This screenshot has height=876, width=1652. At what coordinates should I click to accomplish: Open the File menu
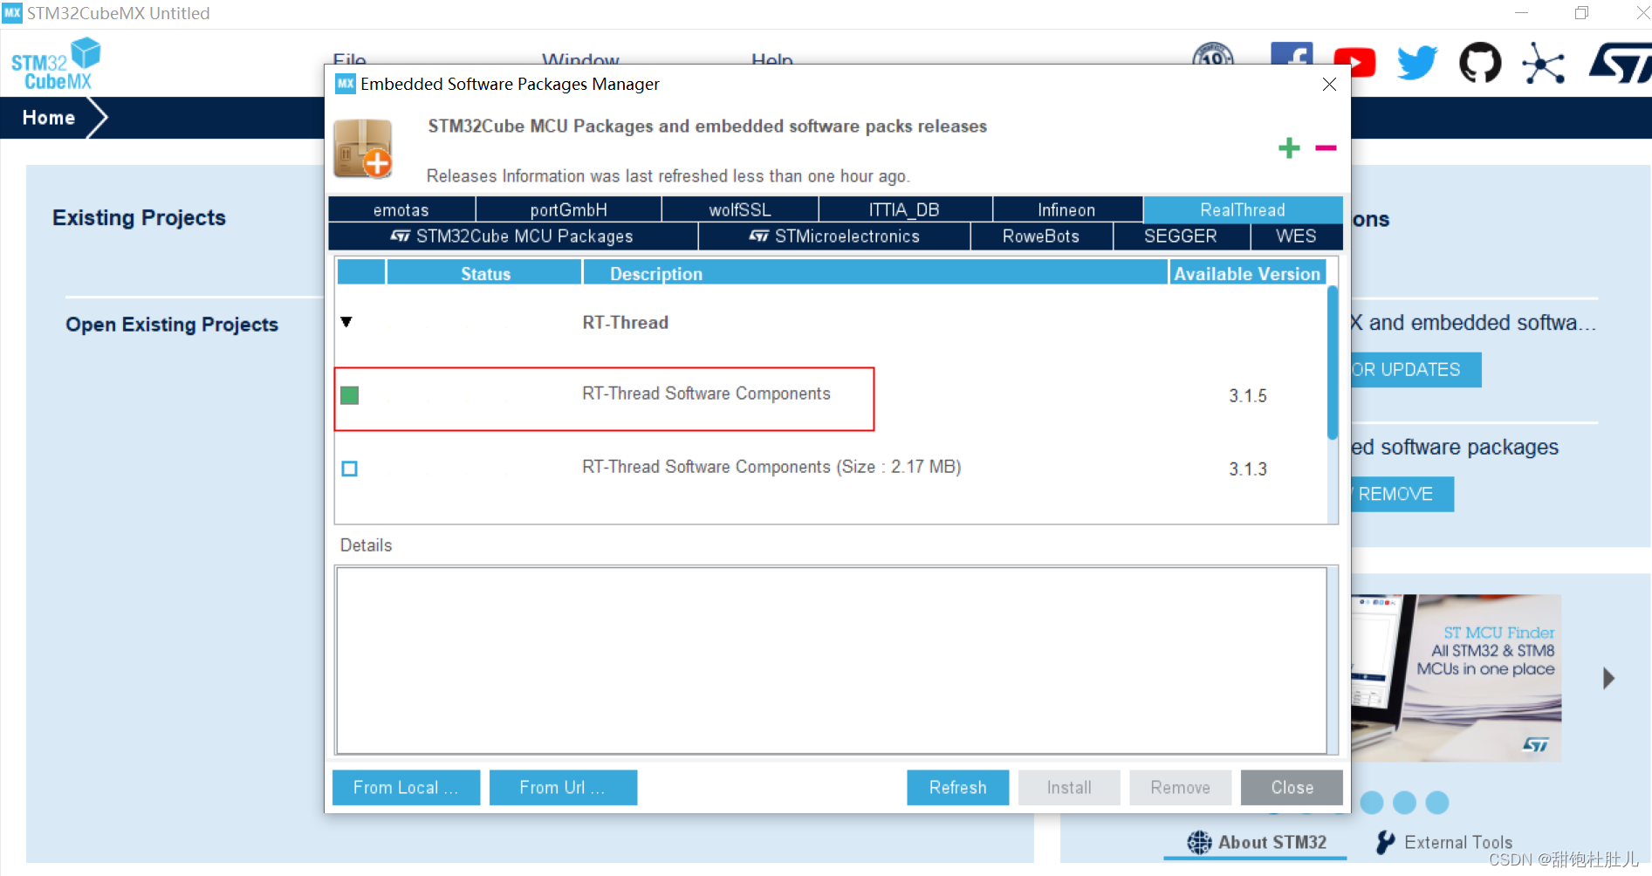pyautogui.click(x=349, y=58)
